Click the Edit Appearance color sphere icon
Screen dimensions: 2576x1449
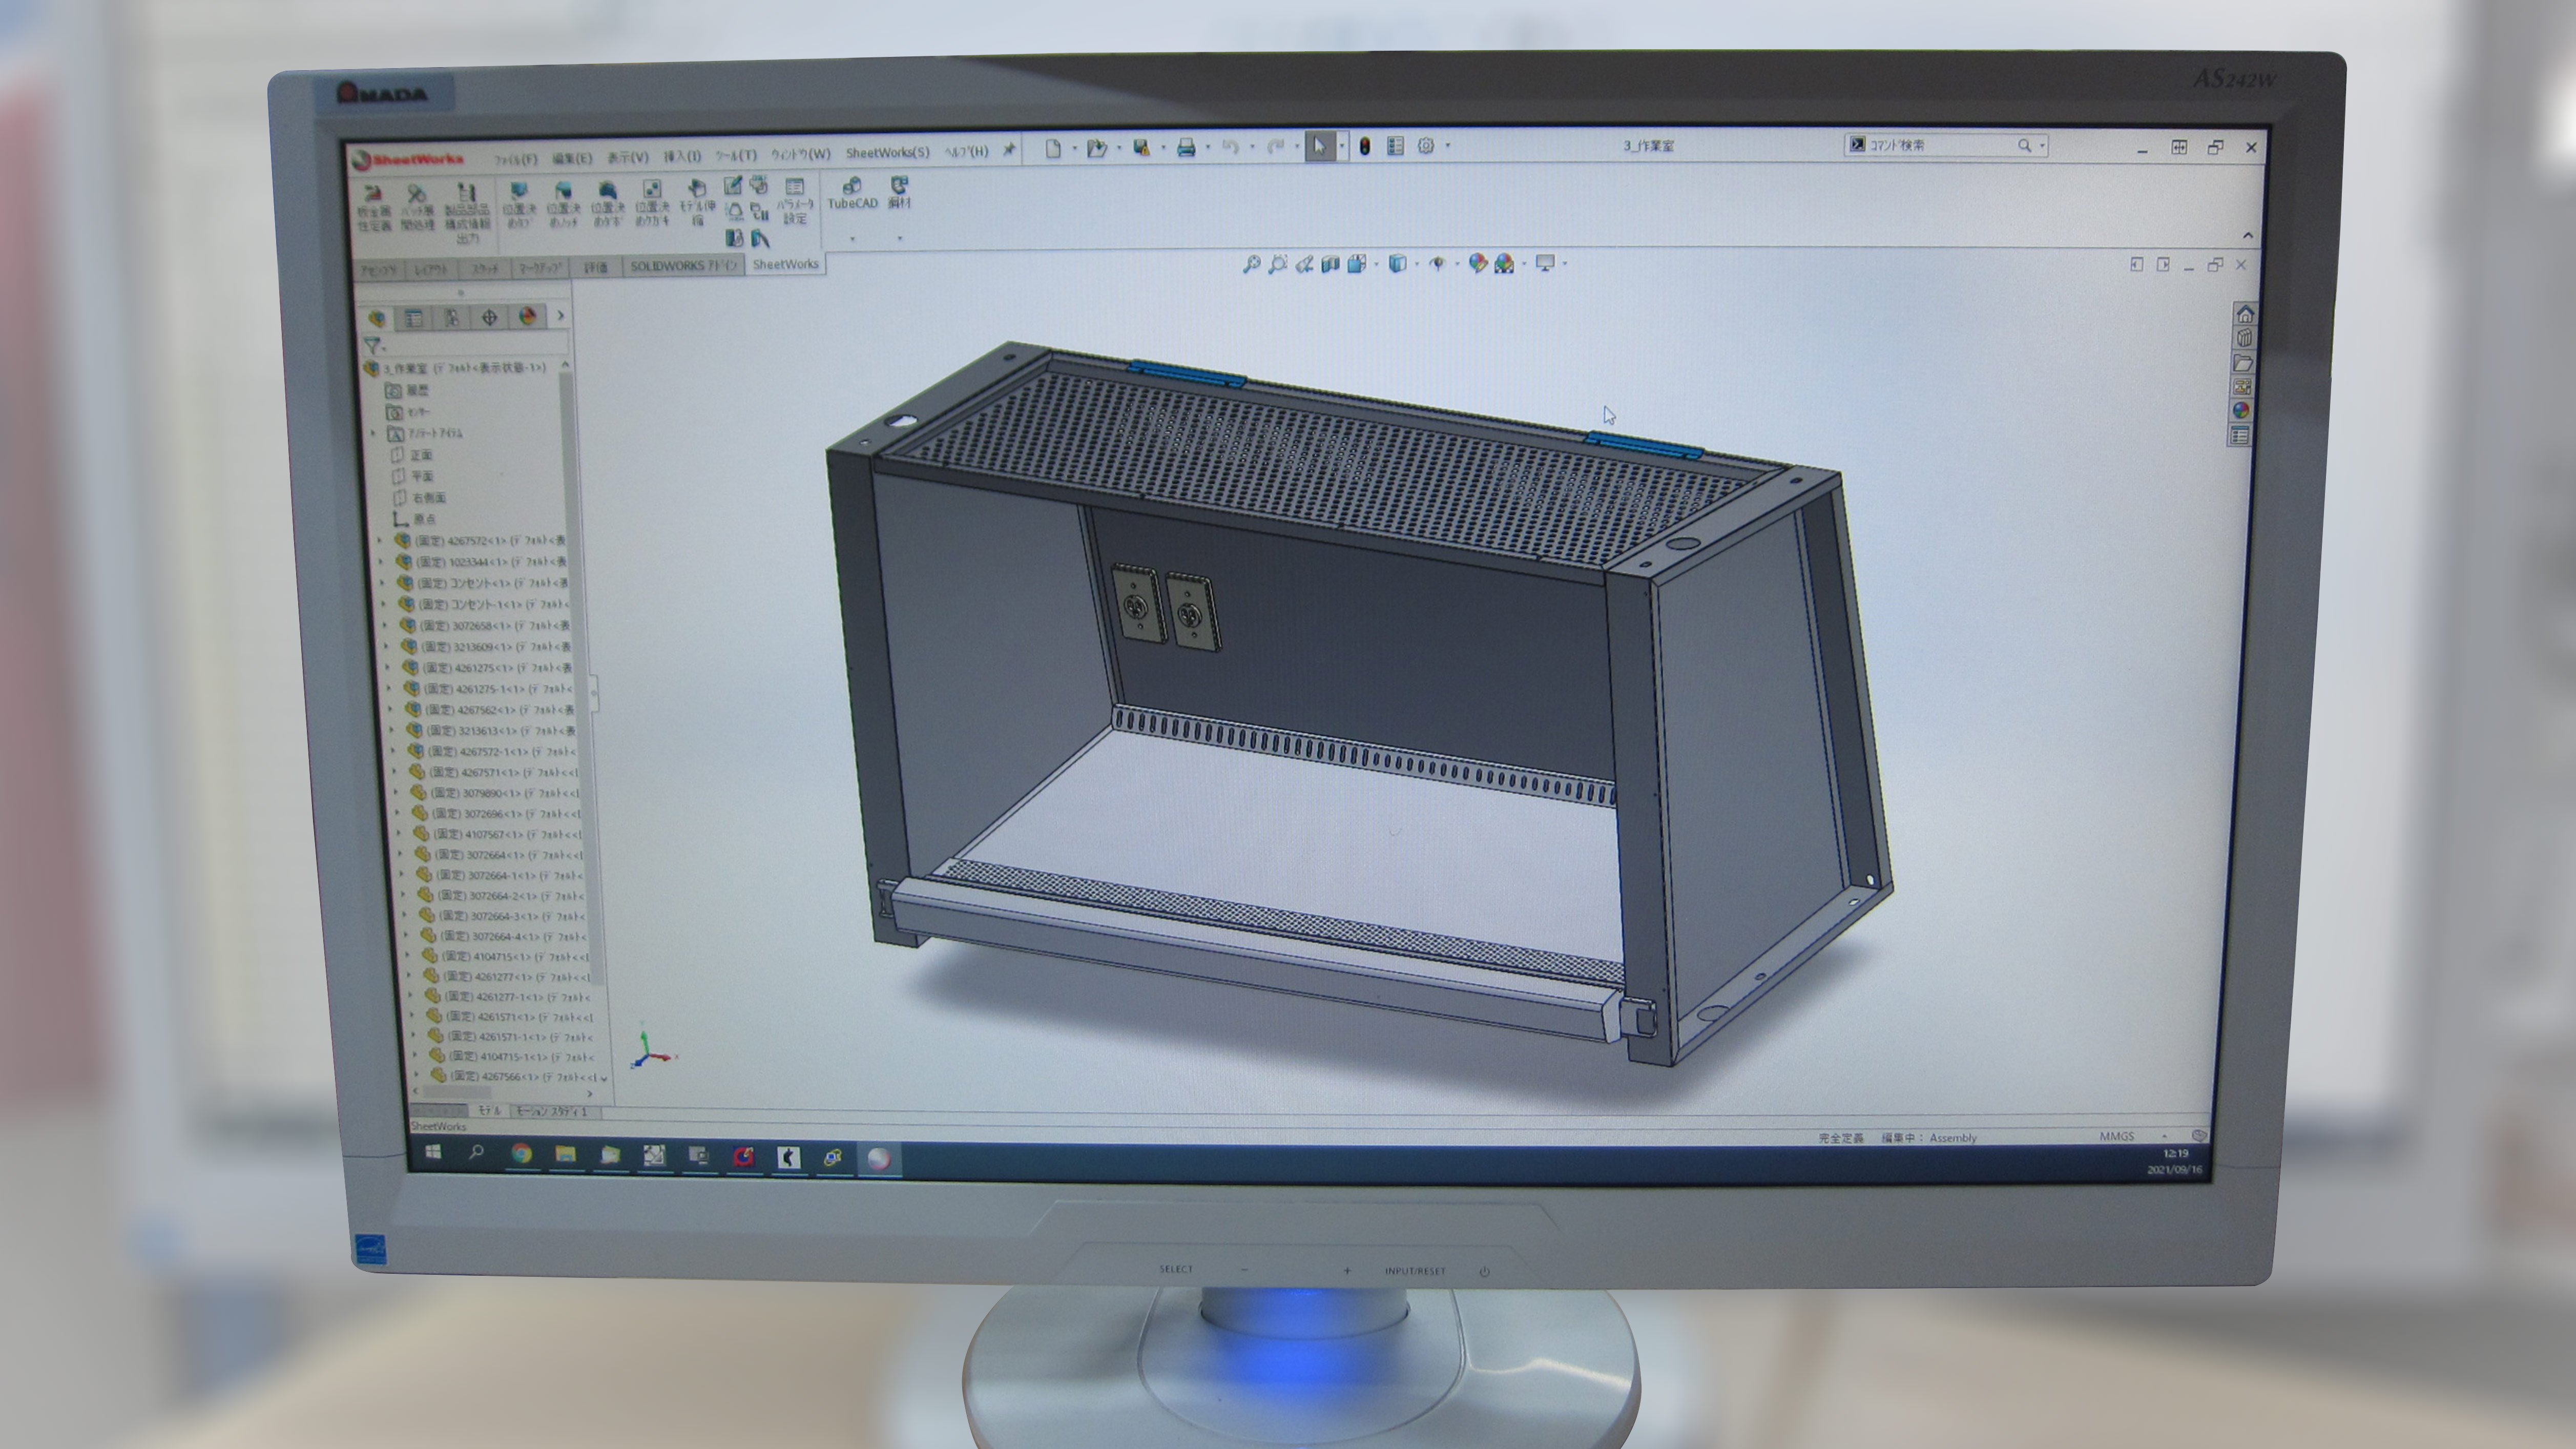coord(1477,264)
